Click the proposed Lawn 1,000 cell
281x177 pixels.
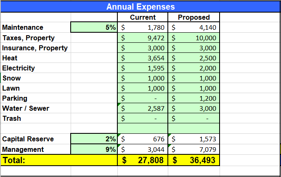click(x=194, y=88)
